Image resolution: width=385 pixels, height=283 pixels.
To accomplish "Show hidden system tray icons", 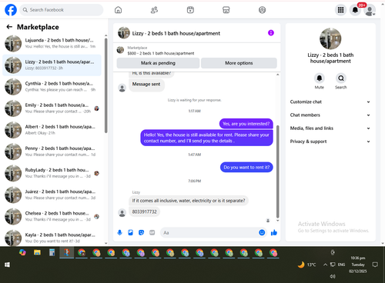I will pos(325,265).
